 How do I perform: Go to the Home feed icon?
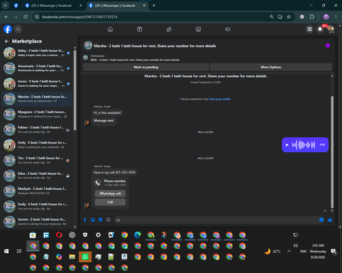[110, 29]
